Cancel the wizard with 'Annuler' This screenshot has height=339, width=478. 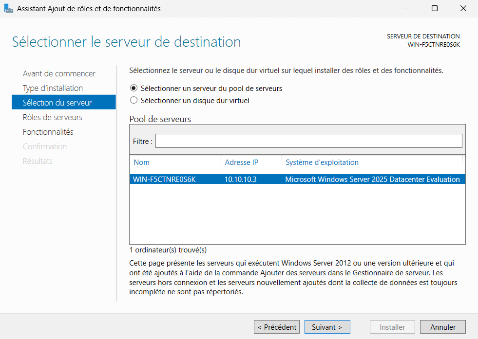[x=442, y=327]
